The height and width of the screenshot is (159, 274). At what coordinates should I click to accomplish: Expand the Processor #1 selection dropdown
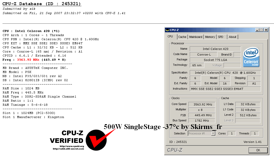coord(213,133)
